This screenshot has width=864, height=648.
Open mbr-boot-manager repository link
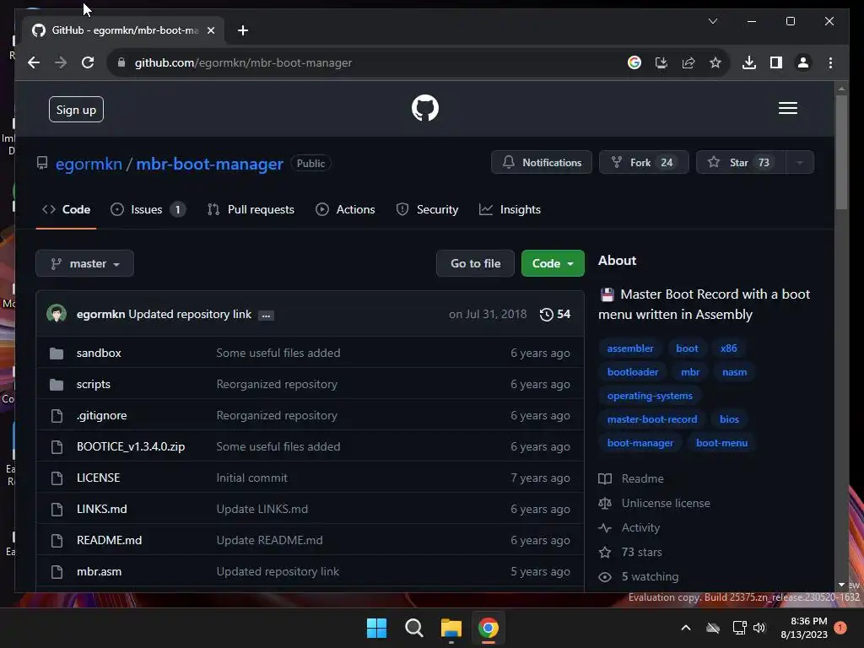click(x=209, y=164)
